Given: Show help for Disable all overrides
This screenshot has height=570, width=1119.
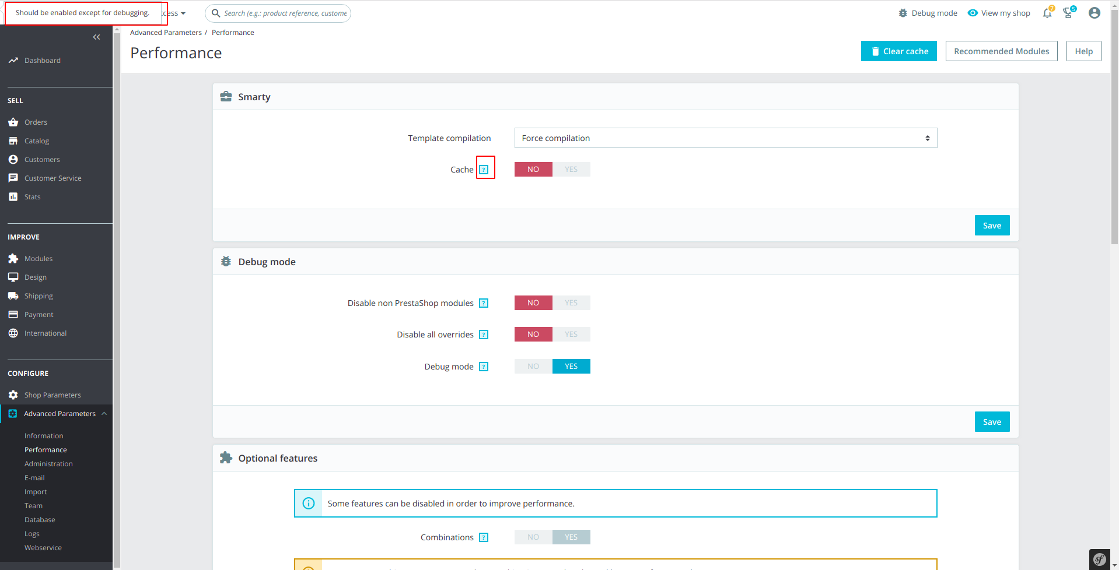Looking at the screenshot, I should coord(484,335).
